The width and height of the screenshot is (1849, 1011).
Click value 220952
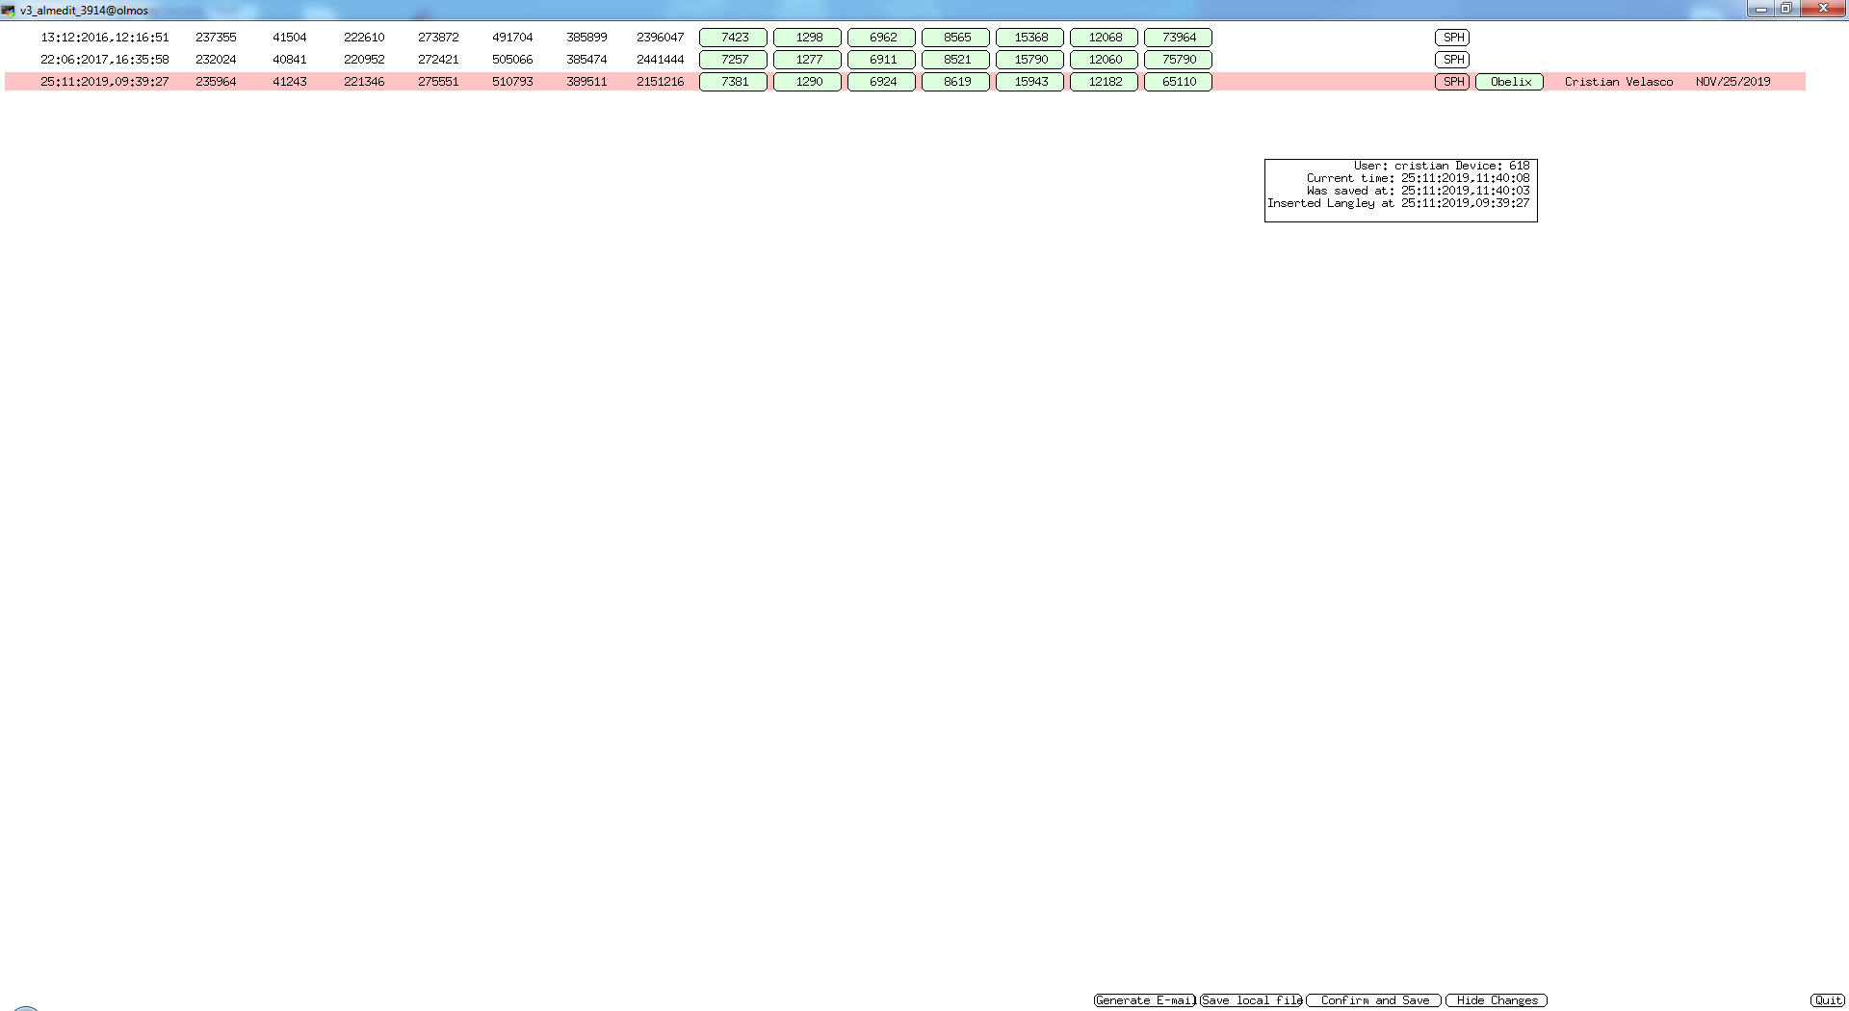364,60
